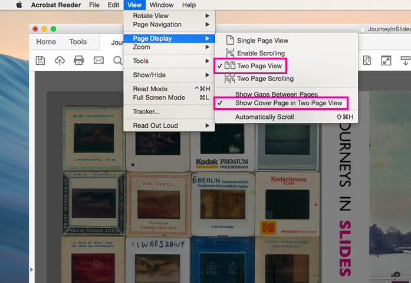The width and height of the screenshot is (411, 283).
Task: Click the Save floppy disk toolbar icon
Action: tap(40, 61)
